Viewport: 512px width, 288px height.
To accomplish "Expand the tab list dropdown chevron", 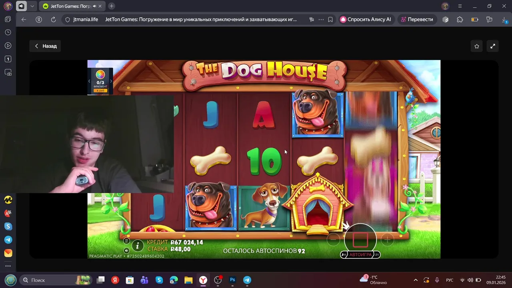I will (32, 6).
